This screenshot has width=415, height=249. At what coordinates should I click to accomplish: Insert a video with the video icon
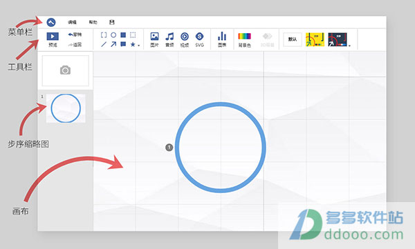pyautogui.click(x=185, y=39)
